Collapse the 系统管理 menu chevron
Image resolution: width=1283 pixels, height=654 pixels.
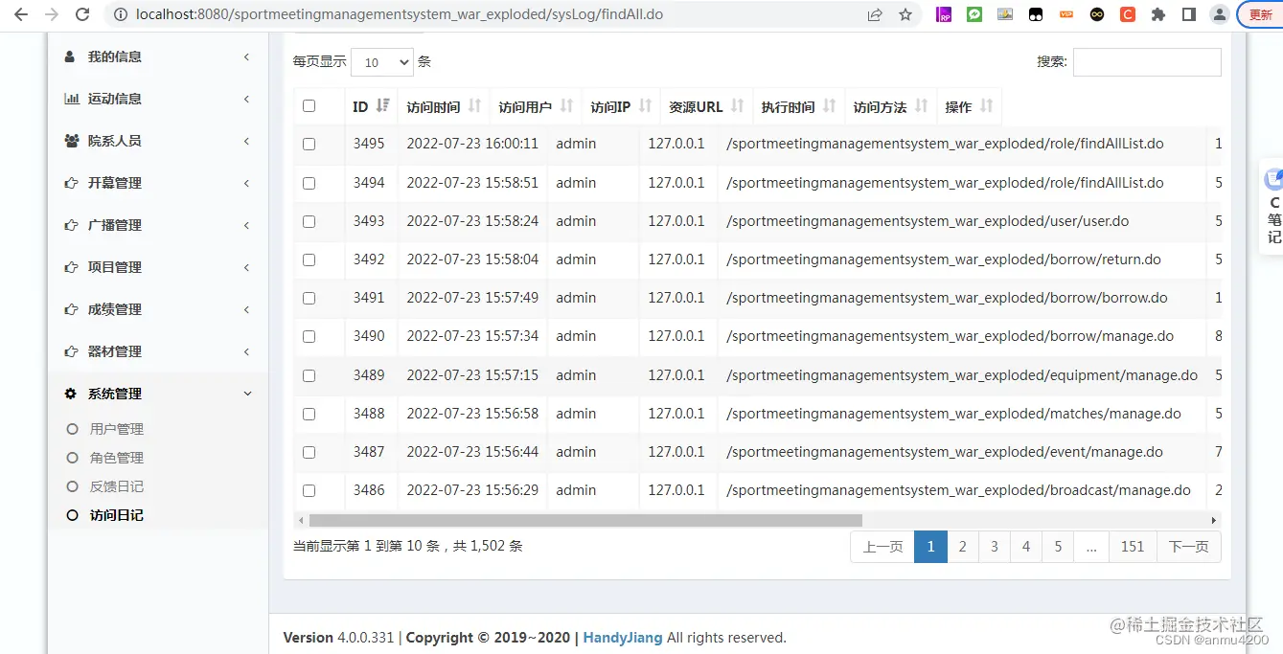point(247,394)
